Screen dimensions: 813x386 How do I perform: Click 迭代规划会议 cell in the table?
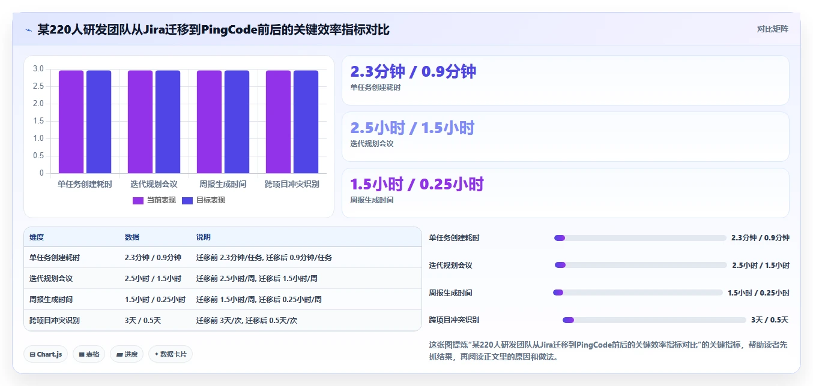tap(51, 279)
